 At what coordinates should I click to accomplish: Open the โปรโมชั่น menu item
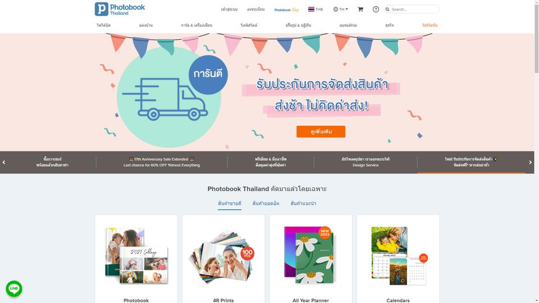[430, 25]
